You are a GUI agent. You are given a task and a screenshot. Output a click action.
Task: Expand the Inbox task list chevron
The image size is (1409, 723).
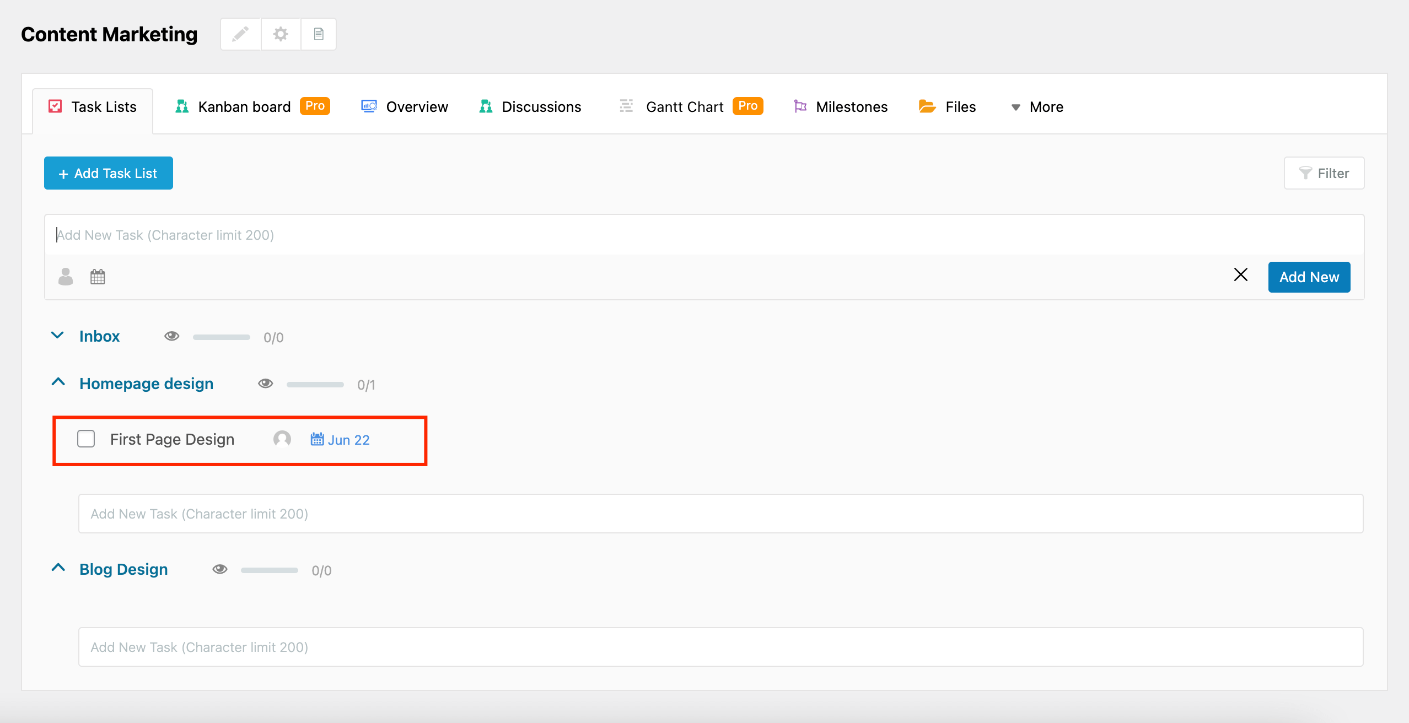pyautogui.click(x=57, y=335)
